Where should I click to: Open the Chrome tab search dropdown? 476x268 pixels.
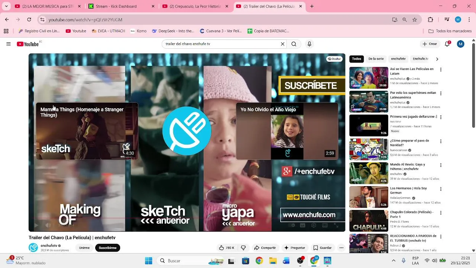[6, 6]
